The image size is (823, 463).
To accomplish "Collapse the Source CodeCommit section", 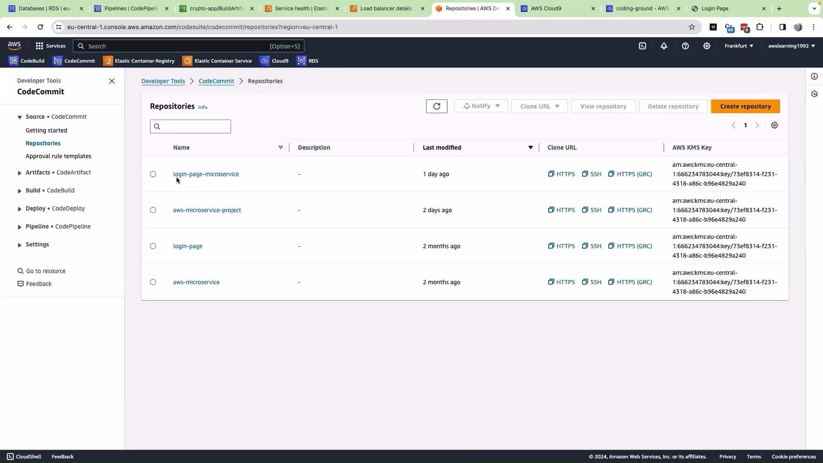I will click(19, 117).
